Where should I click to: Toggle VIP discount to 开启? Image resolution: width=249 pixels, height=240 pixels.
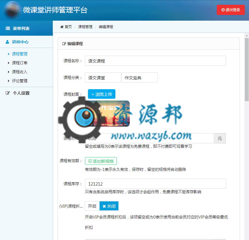(x=92, y=206)
